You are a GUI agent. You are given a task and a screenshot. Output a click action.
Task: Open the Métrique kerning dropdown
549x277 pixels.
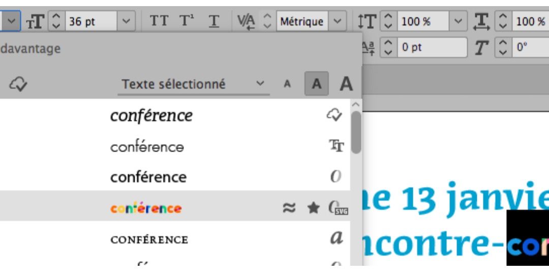337,21
